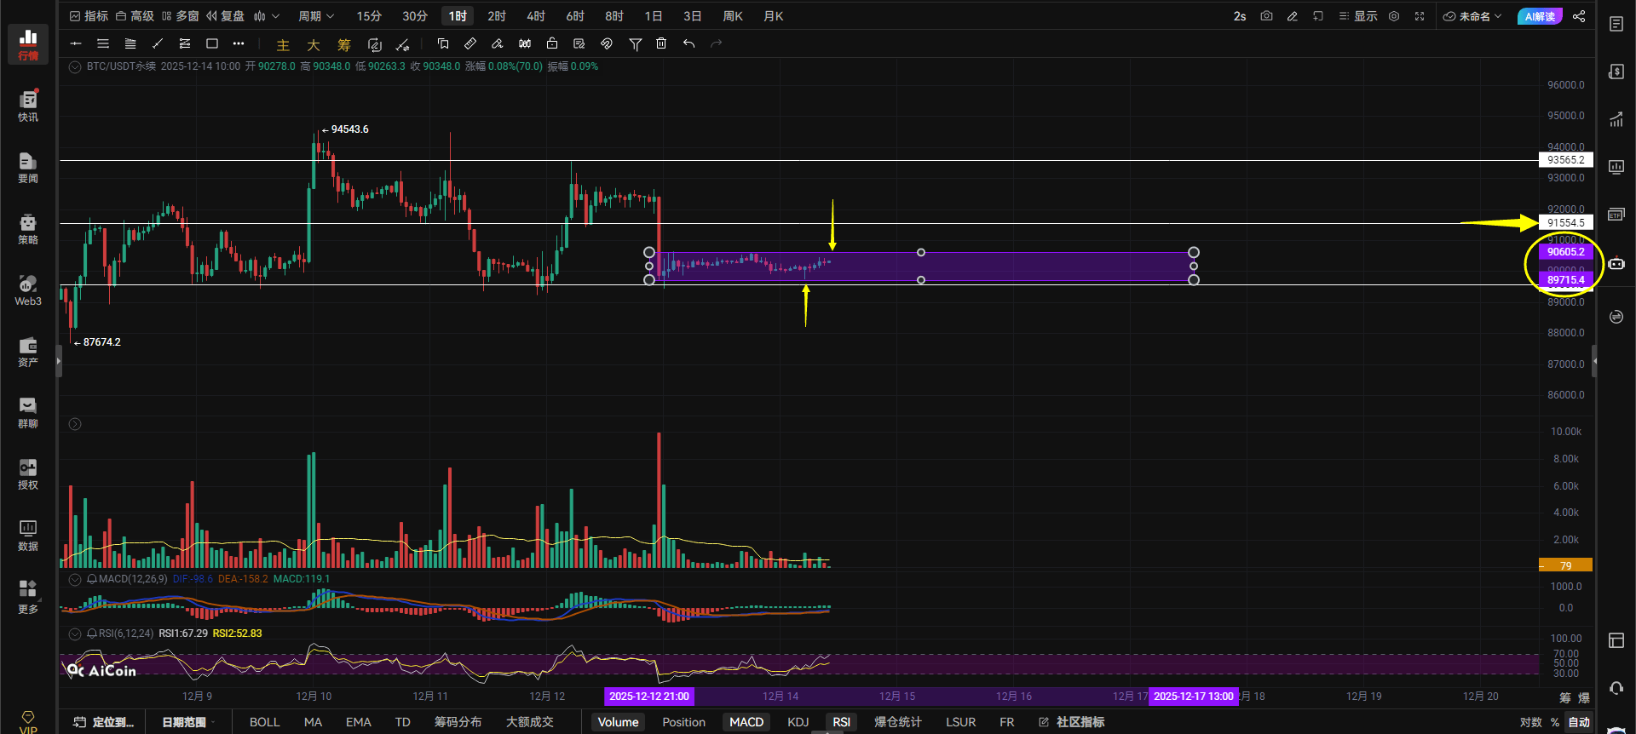The image size is (1636, 734).
Task: Open 快讯 news in left sidebar
Action: click(28, 106)
